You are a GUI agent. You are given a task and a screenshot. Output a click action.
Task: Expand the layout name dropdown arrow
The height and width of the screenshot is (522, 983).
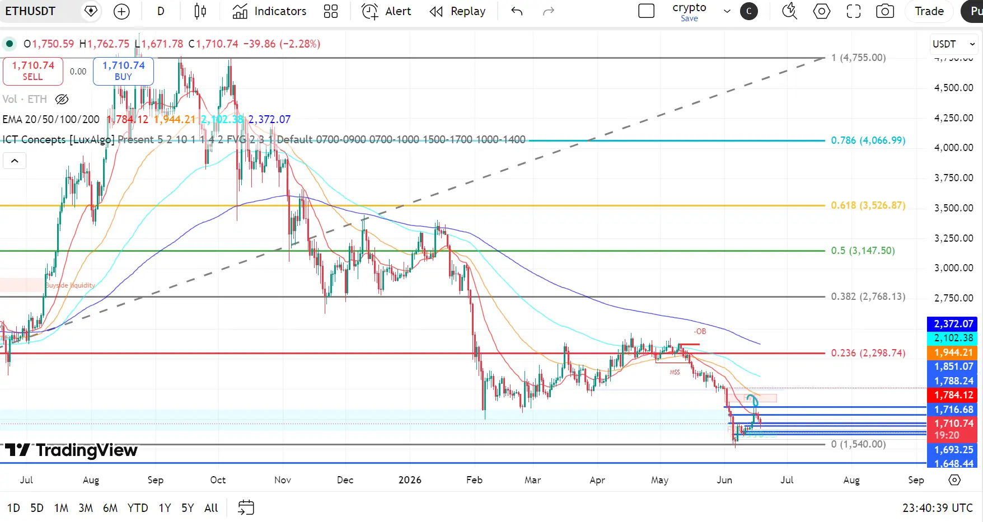(727, 11)
